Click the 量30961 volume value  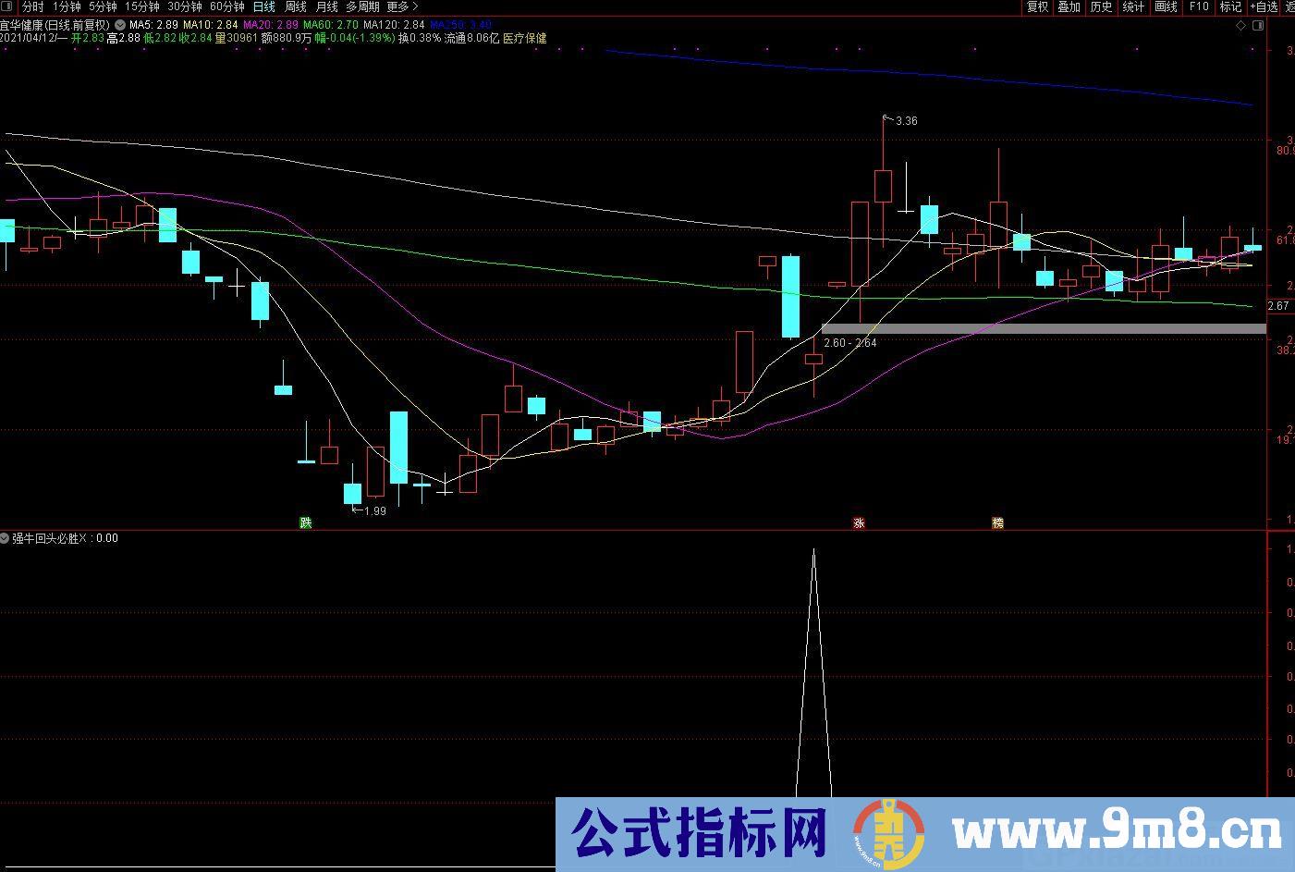coord(236,39)
